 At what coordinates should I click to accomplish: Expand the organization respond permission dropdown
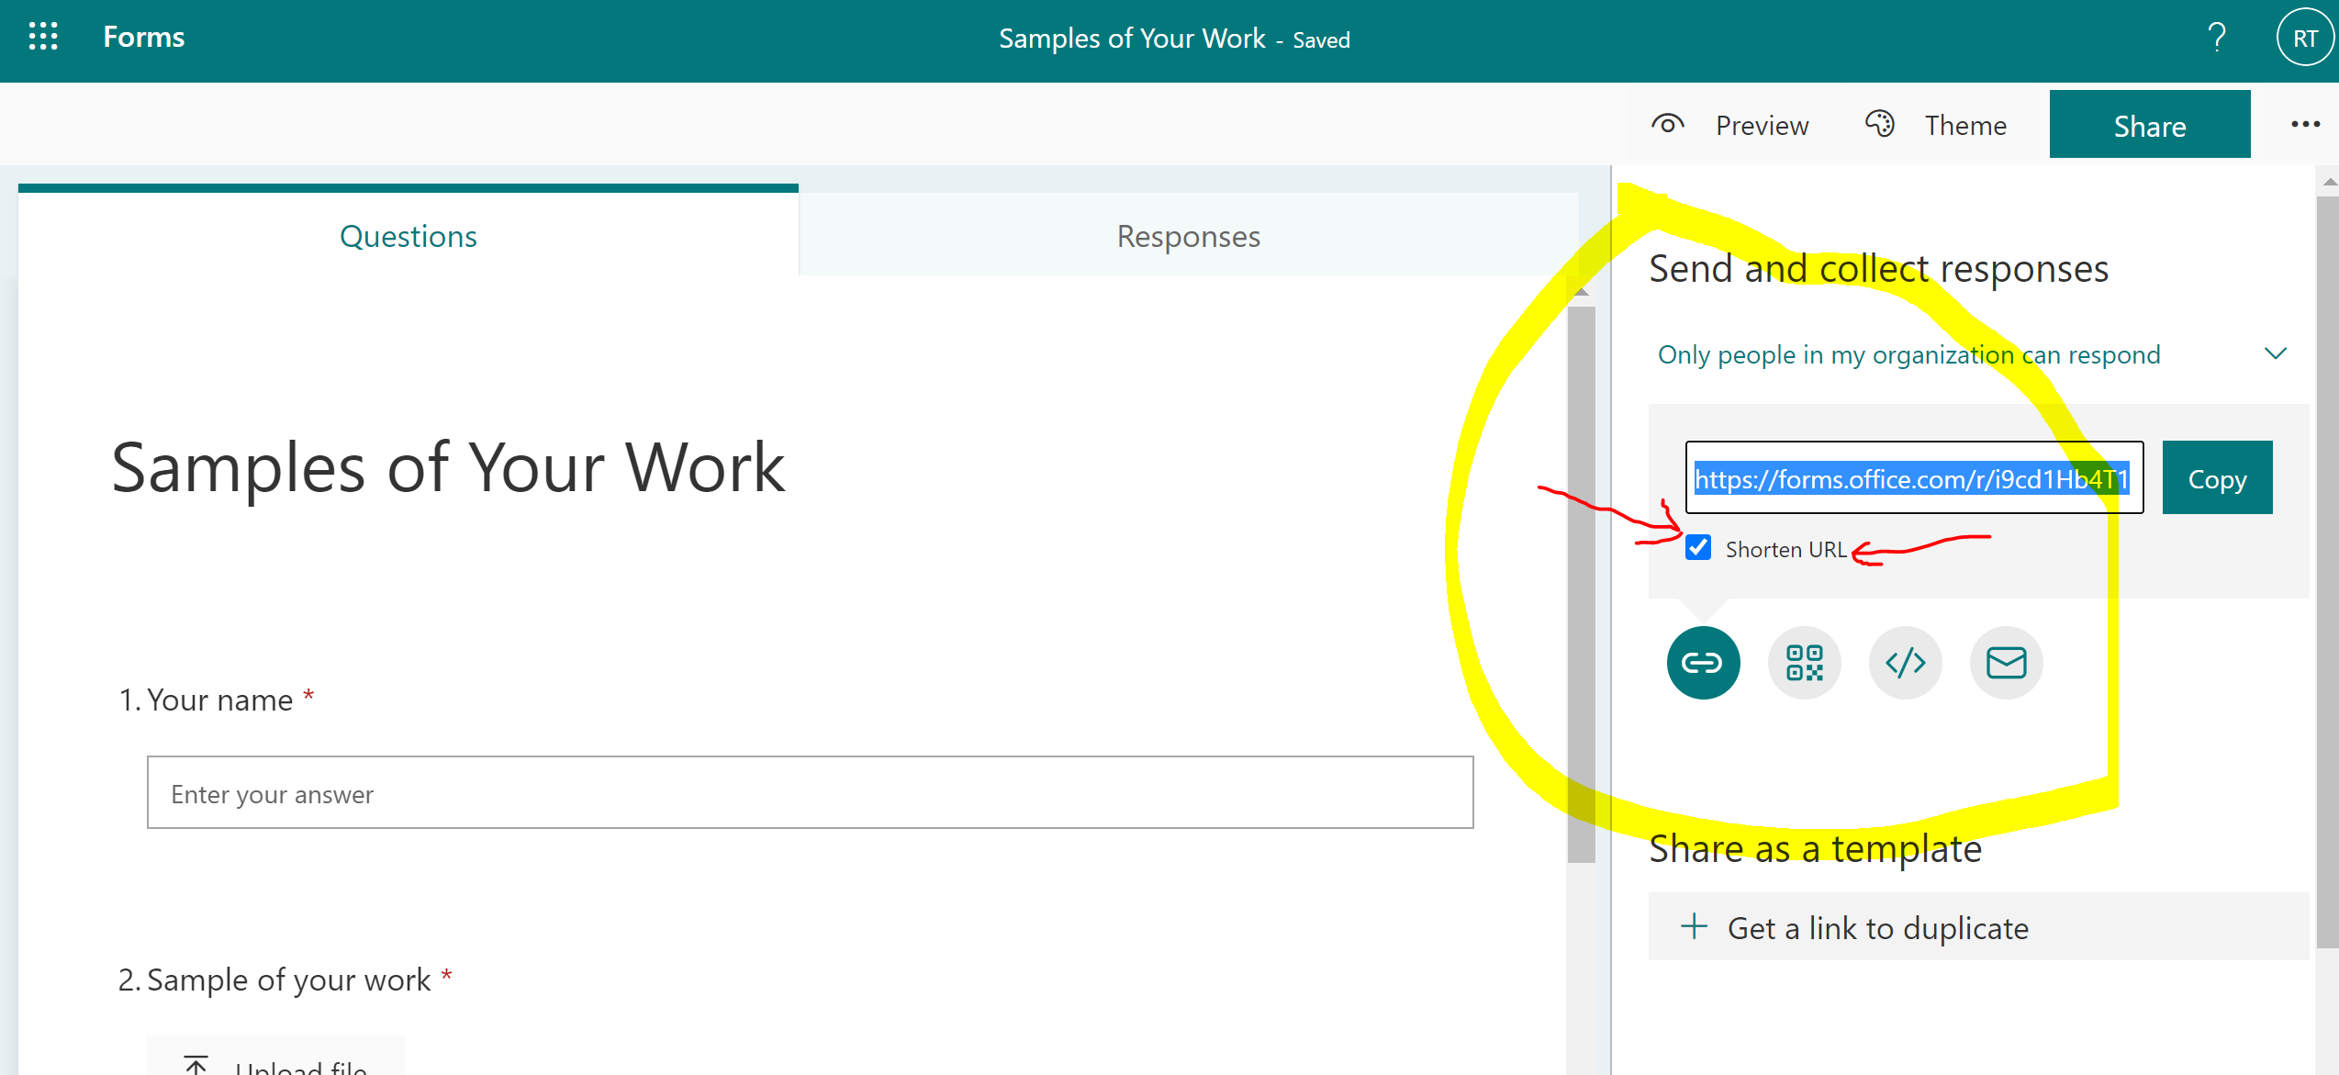2275,354
